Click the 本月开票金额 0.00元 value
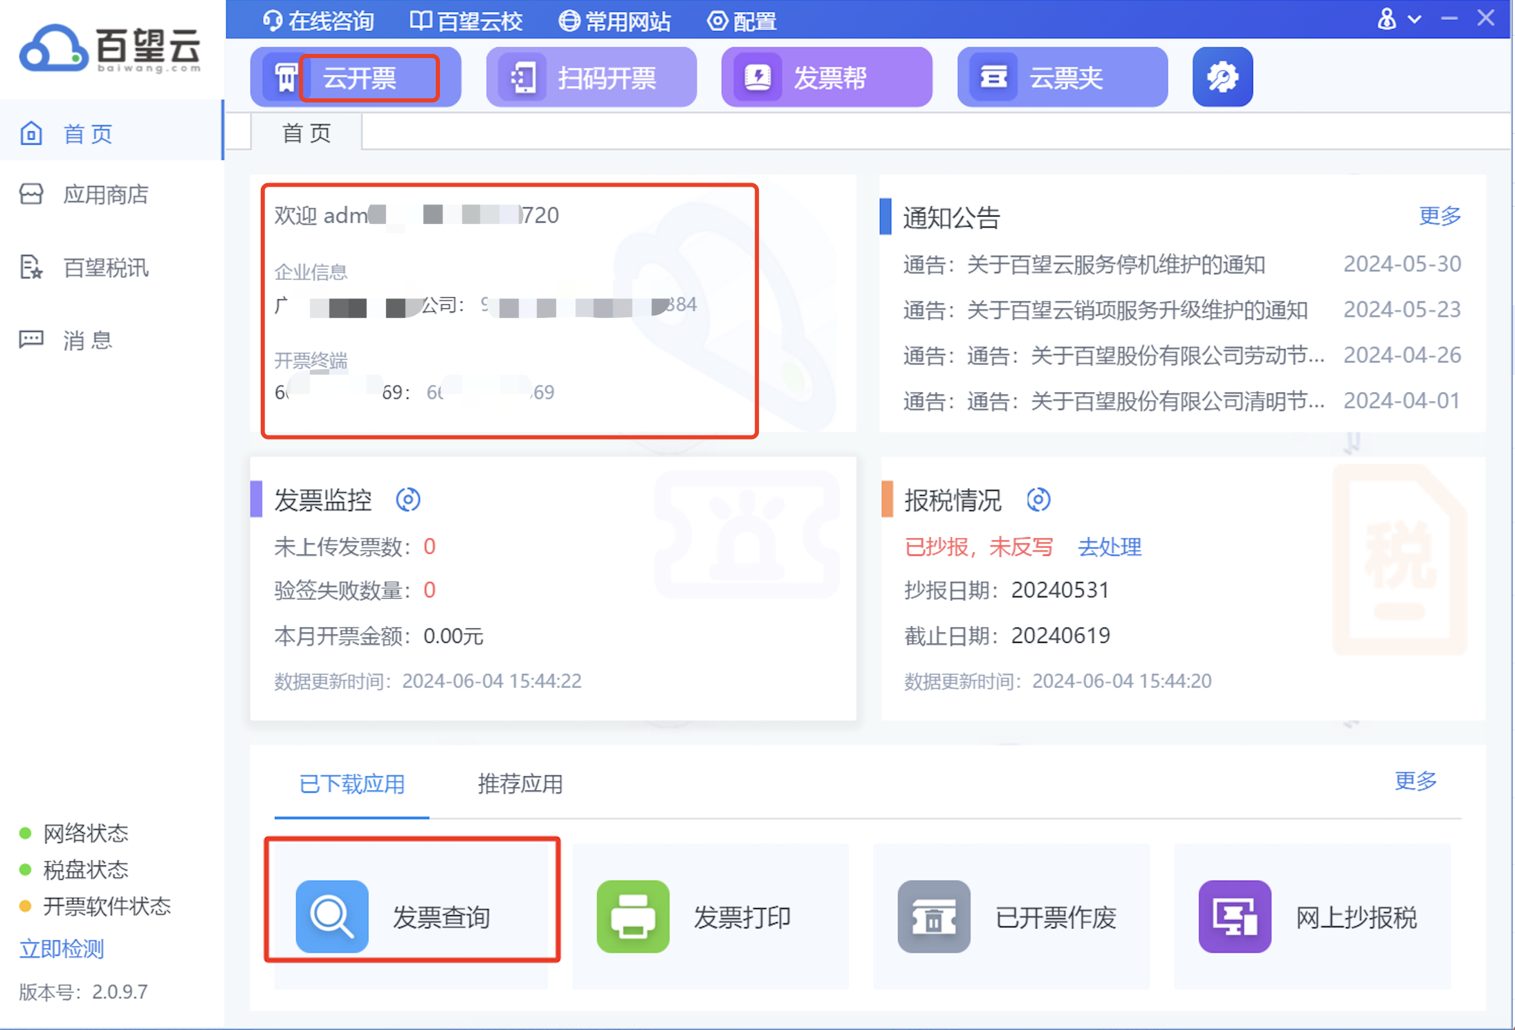The width and height of the screenshot is (1515, 1030). click(x=453, y=636)
